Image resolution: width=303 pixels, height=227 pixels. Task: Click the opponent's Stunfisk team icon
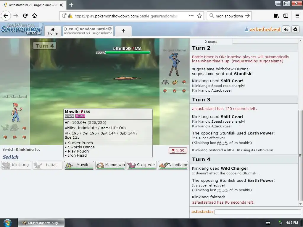click(x=175, y=82)
